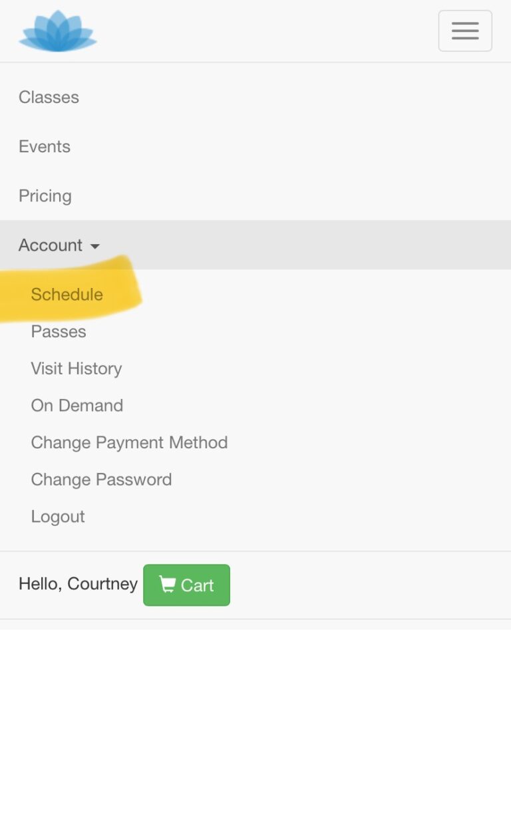Collapse the hamburger navigation menu
This screenshot has width=511, height=830.
pos(464,31)
